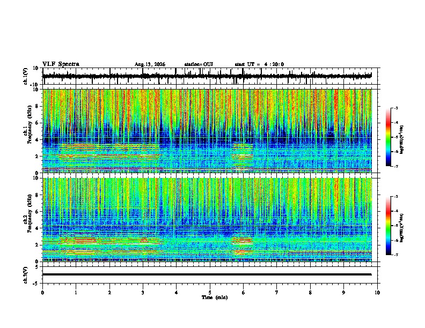Click the "-3" label on ch.1 color bar
The width and height of the screenshot is (425, 328).
click(395, 108)
